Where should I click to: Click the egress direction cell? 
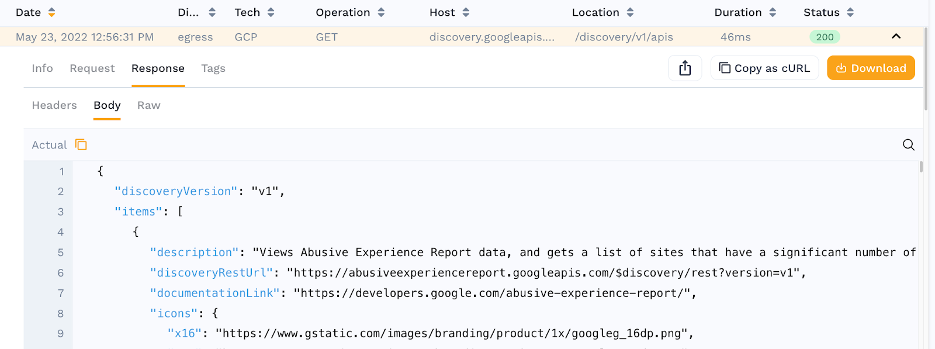pyautogui.click(x=195, y=37)
